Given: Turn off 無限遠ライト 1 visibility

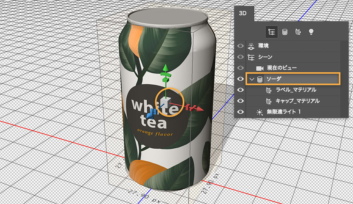Looking at the screenshot, I should 240,112.
